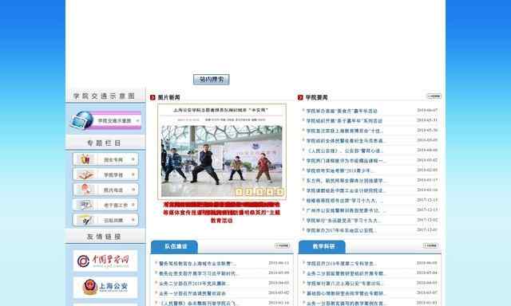This screenshot has height=306, width=511.
Task: Open the globe and computer traffic map icon
Action: [81, 120]
